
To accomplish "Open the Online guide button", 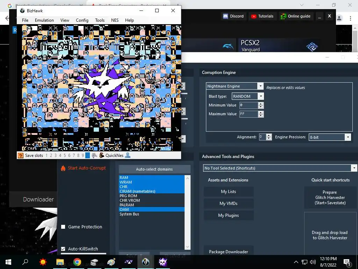I will 296,16.
